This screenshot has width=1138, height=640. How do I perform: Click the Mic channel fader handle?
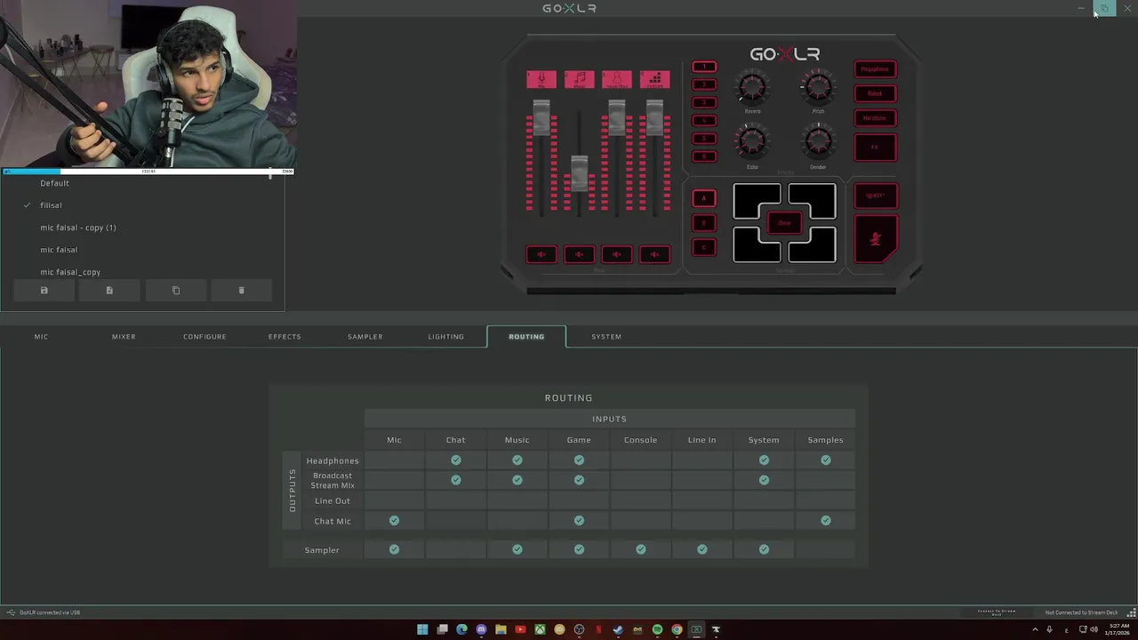tap(541, 117)
